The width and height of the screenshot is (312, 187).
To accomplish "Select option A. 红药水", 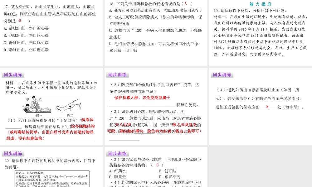I will tap(118, 171).
